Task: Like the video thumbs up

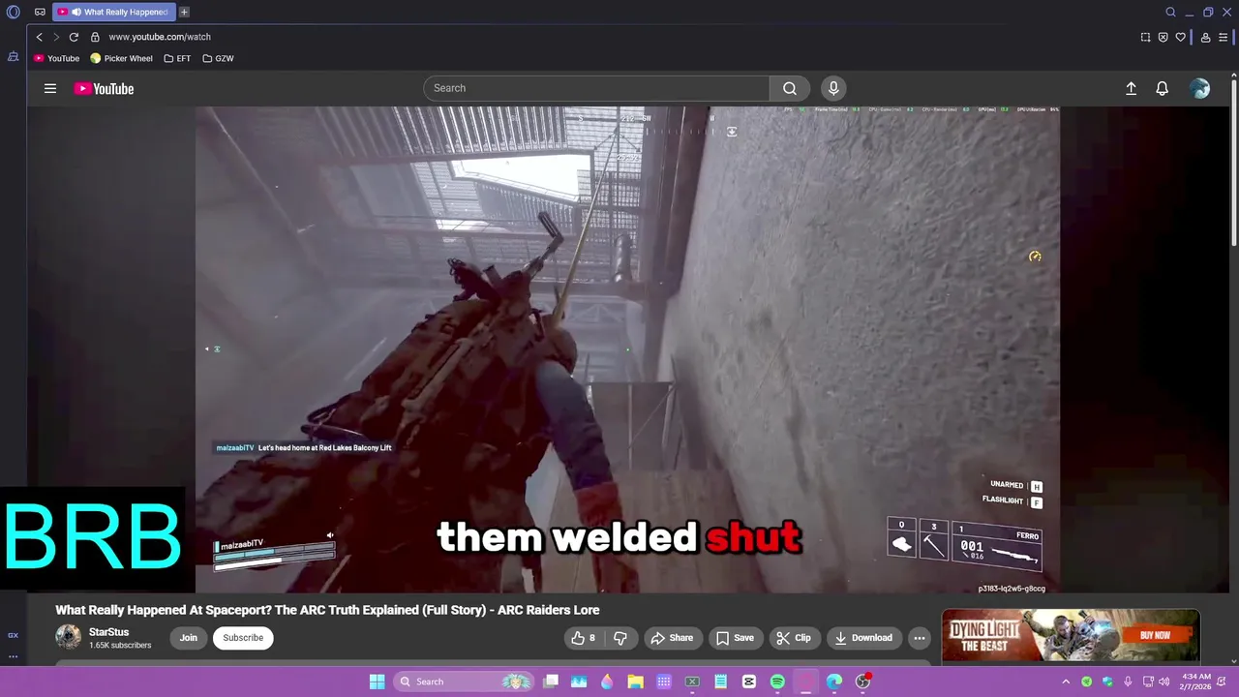Action: click(x=585, y=638)
